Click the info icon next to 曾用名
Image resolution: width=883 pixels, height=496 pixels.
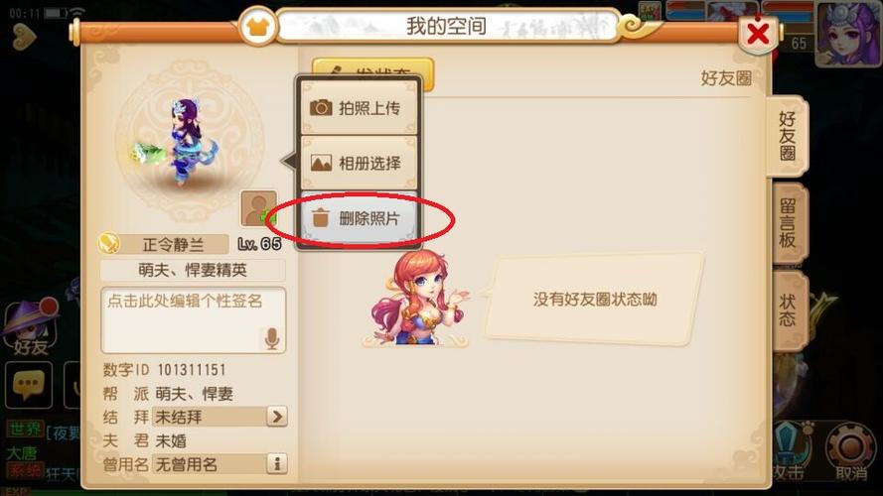pyautogui.click(x=276, y=464)
